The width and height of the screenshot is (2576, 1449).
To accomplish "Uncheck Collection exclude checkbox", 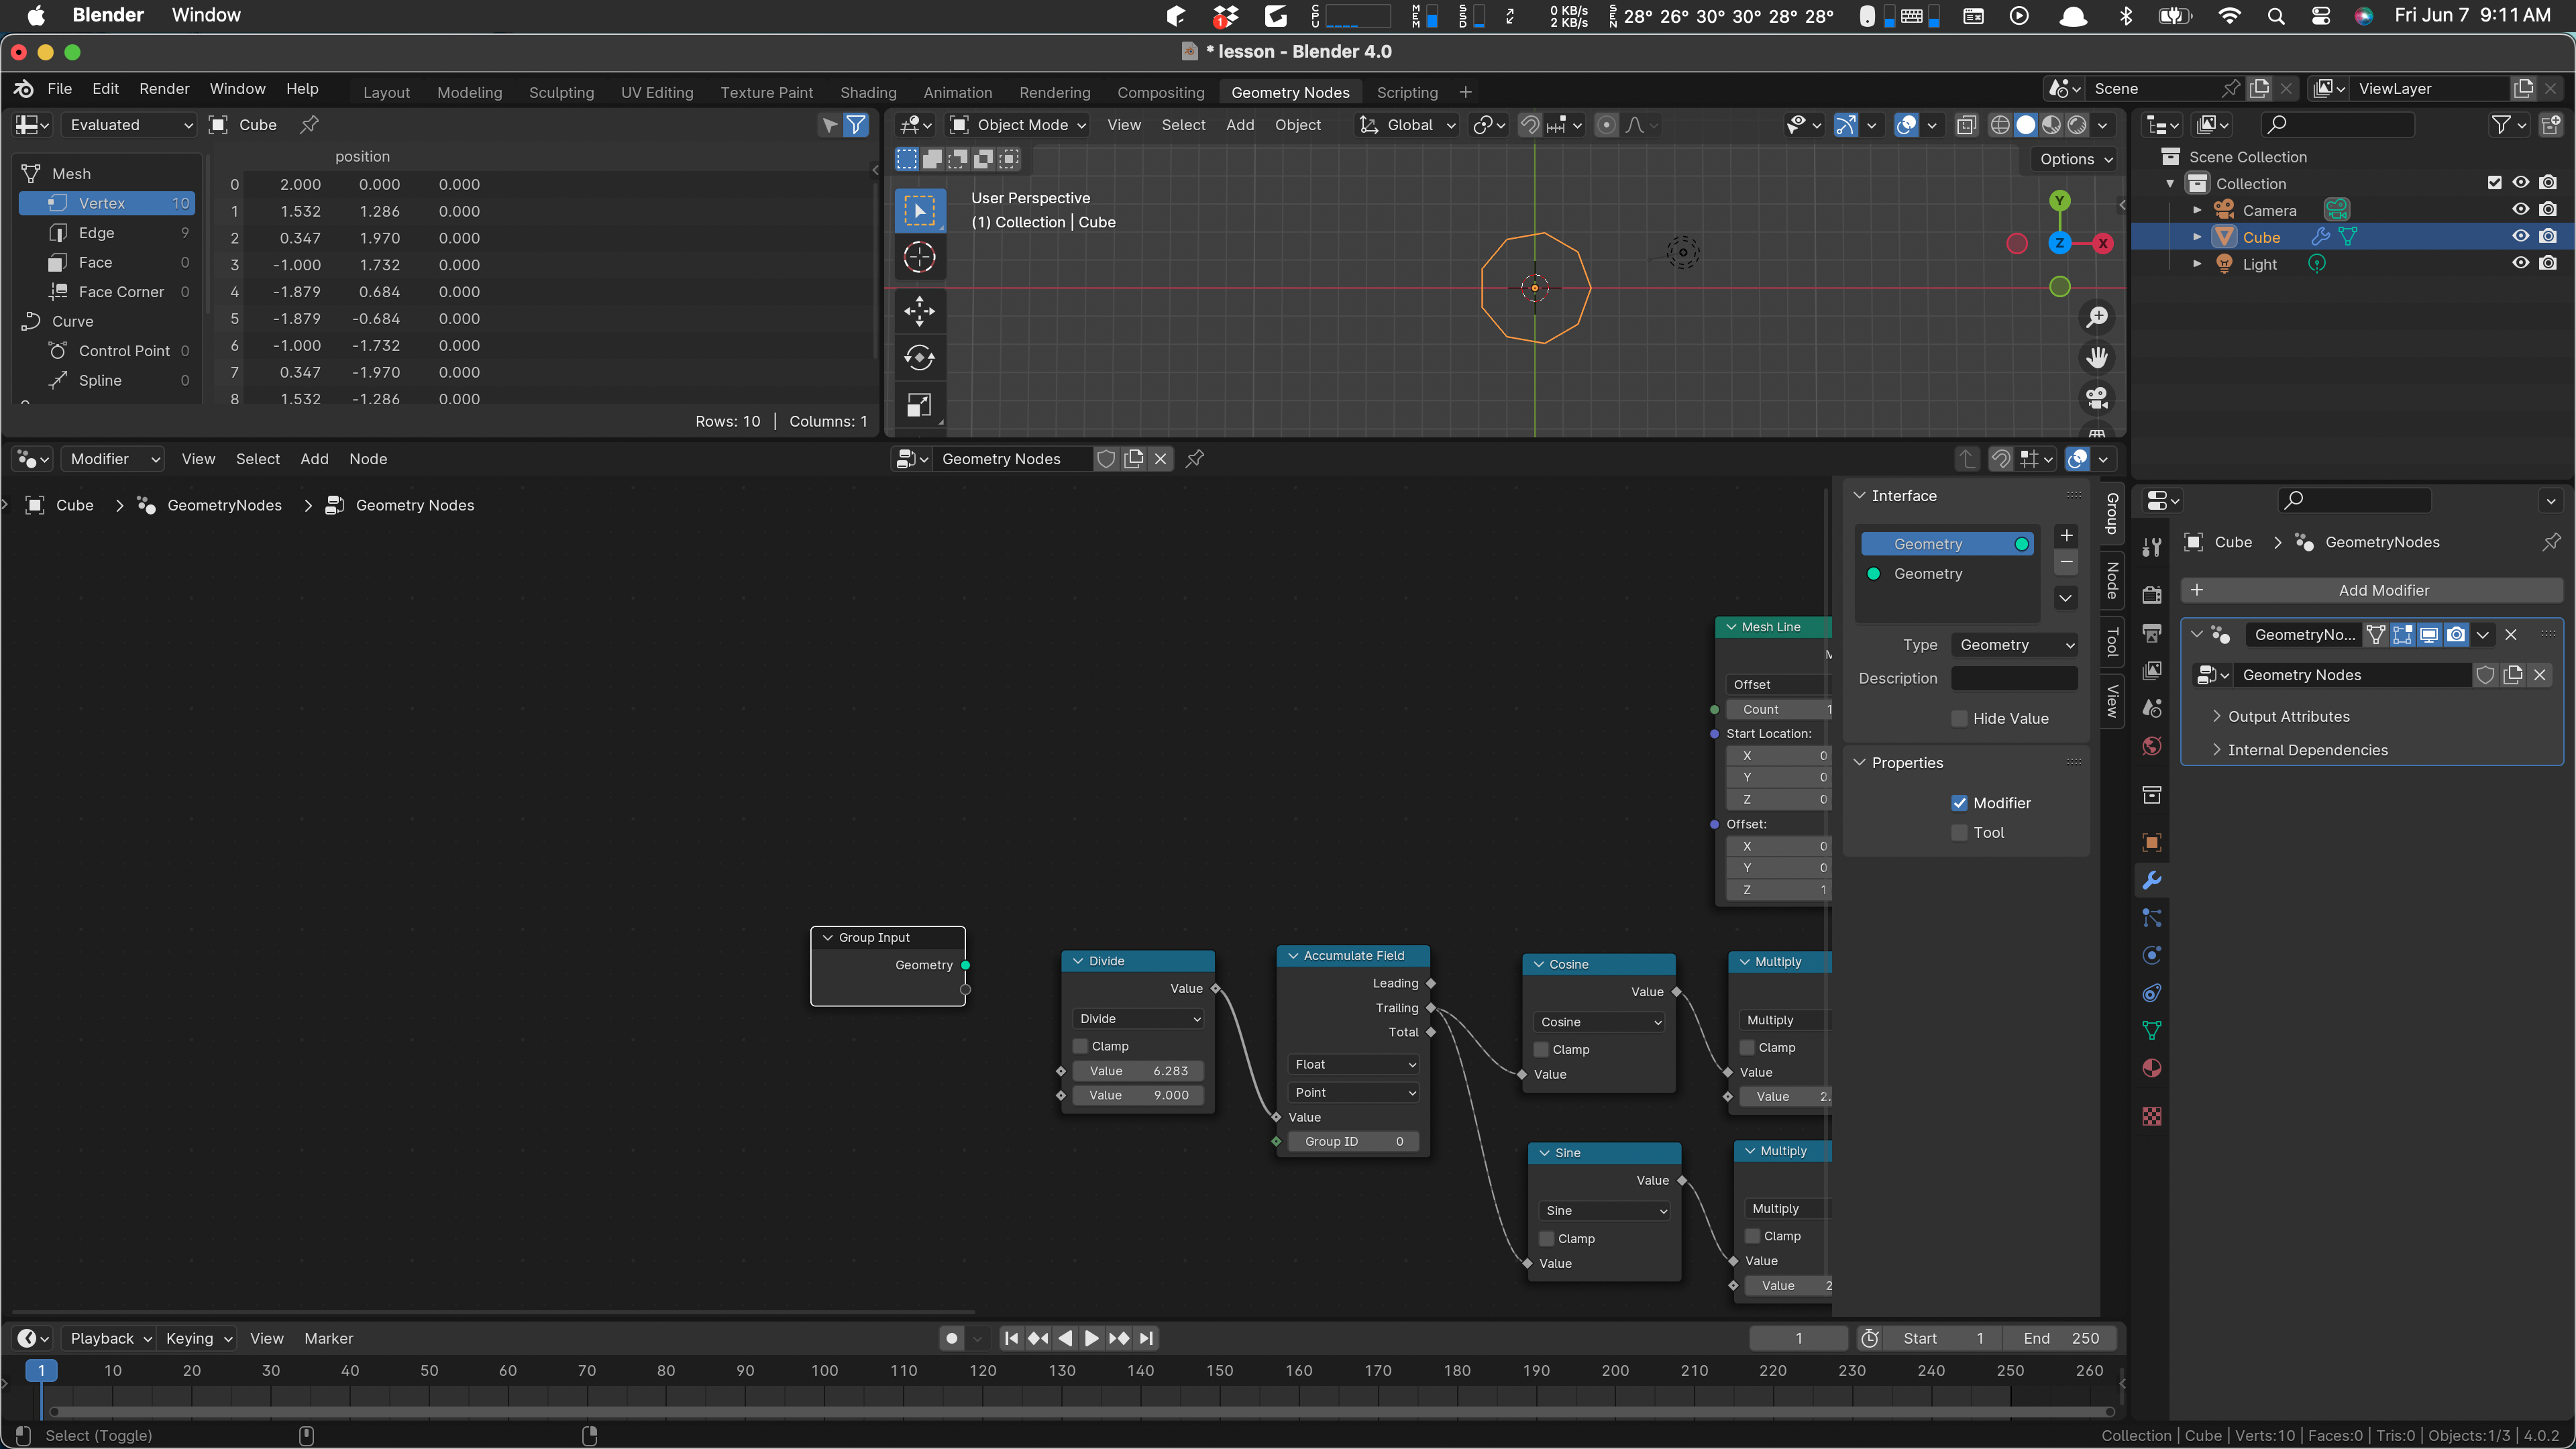I will (x=2494, y=183).
